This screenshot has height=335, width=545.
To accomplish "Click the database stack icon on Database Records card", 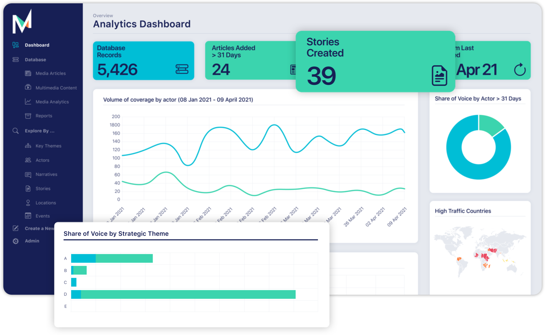I will point(182,69).
